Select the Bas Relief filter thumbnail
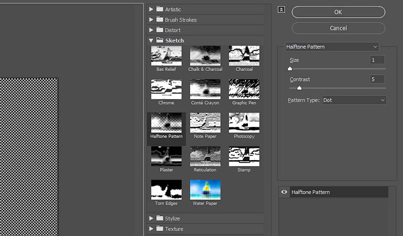 point(166,56)
